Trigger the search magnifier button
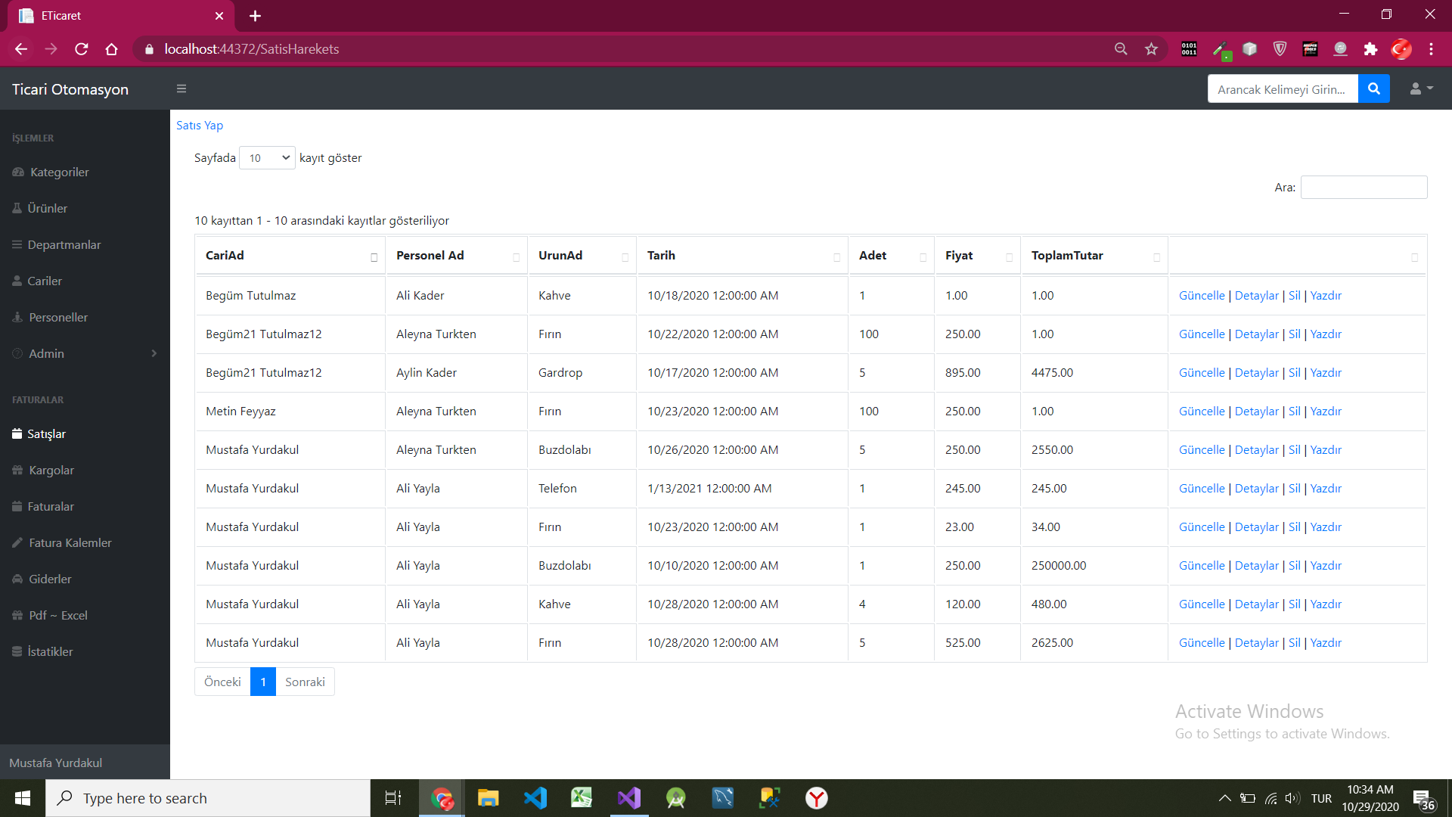Viewport: 1452px width, 817px height. pyautogui.click(x=1373, y=89)
